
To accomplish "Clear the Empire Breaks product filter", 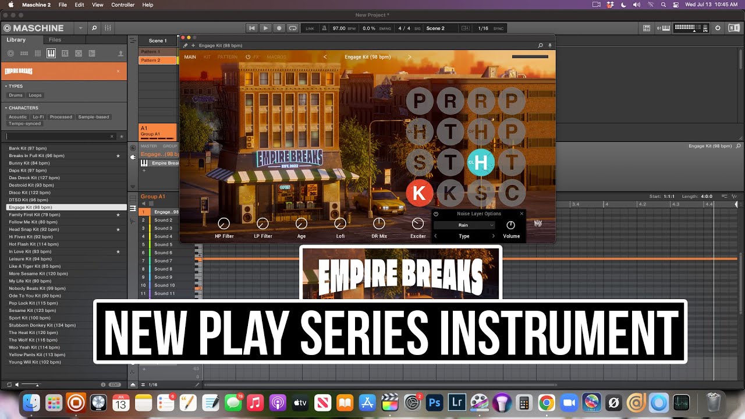I will [118, 71].
